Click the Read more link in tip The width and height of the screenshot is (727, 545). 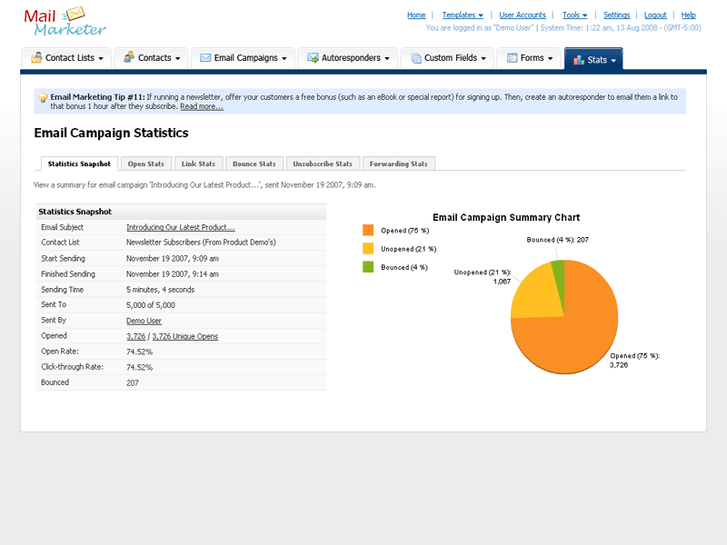201,106
